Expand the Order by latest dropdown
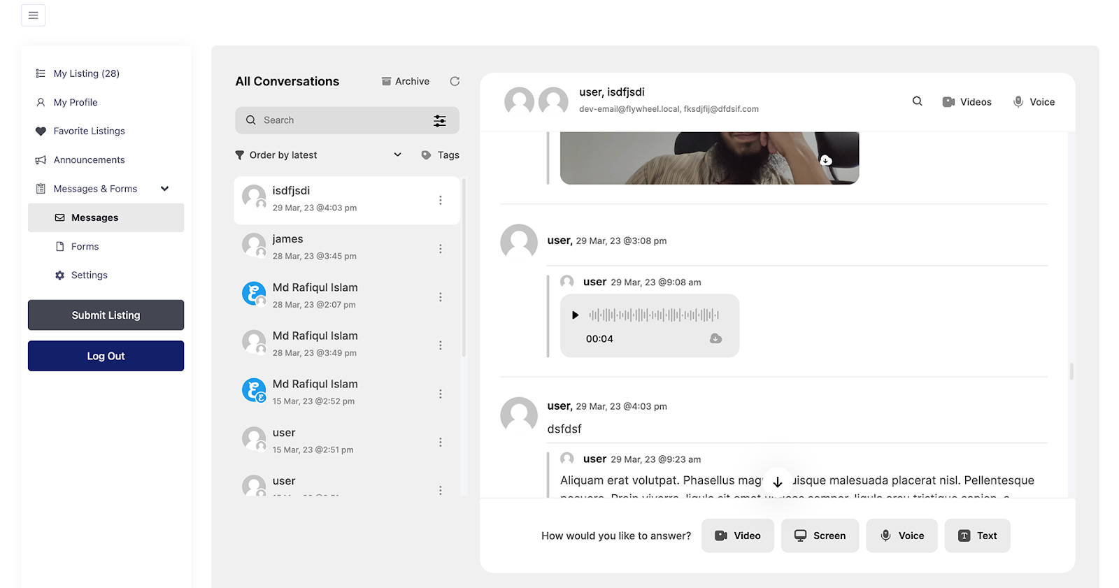Viewport: 1119px width, 588px height. pos(318,155)
